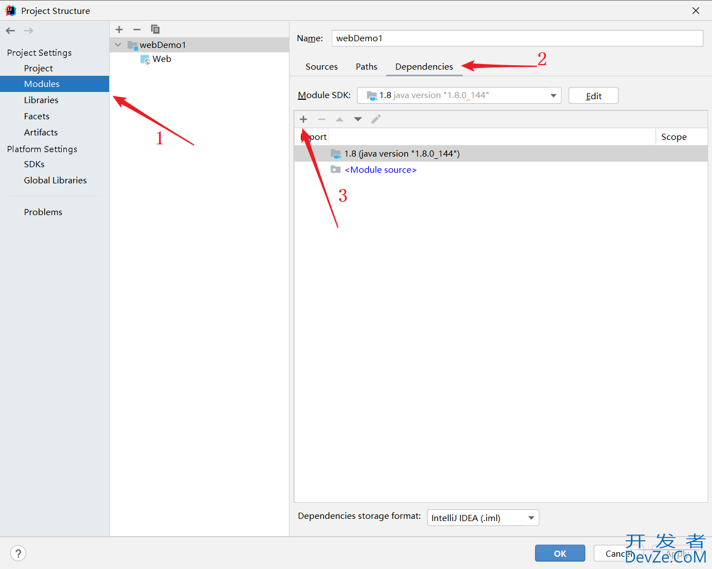
Task: Open the Problems section
Action: tap(43, 212)
